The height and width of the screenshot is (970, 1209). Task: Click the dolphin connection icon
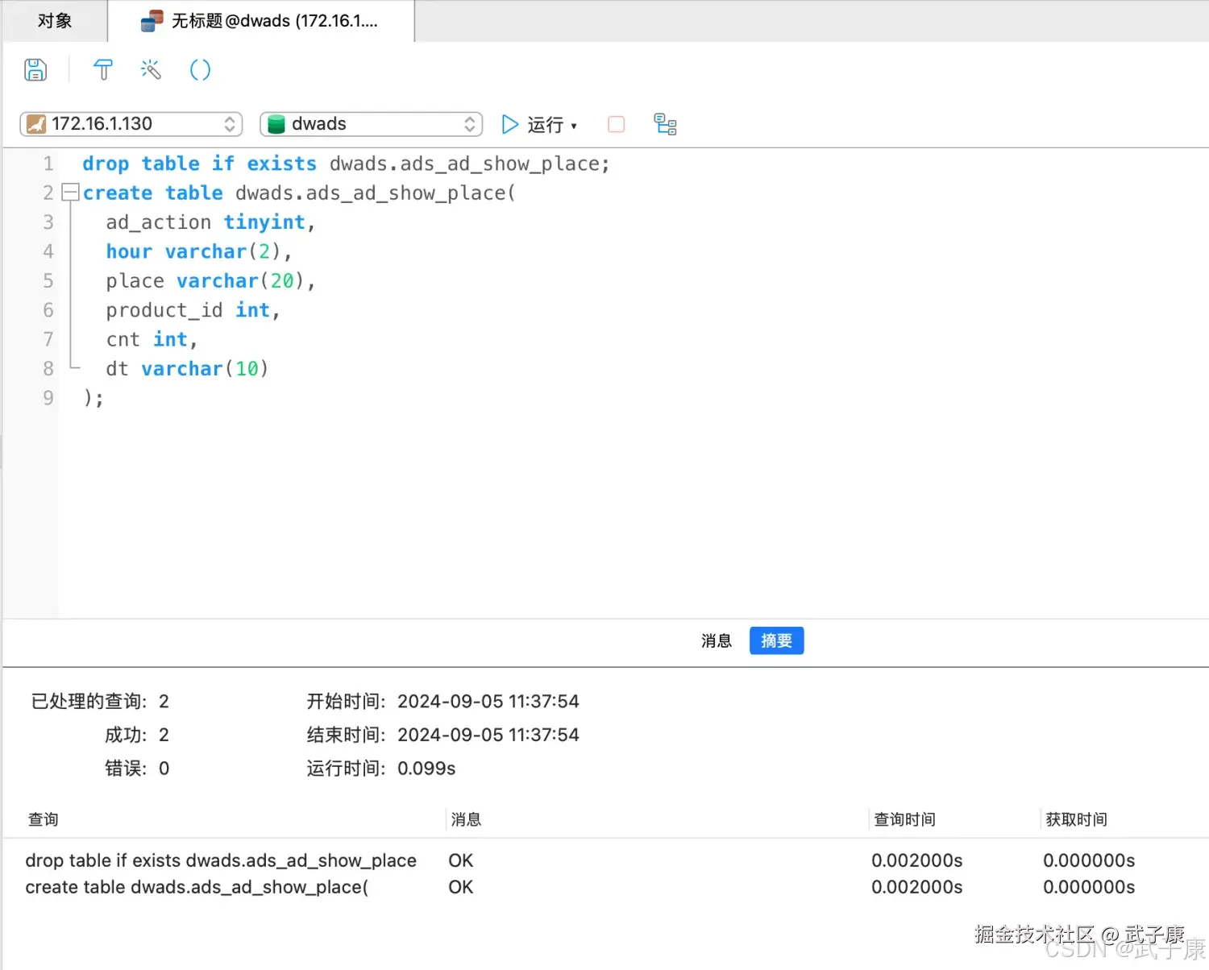tap(37, 123)
